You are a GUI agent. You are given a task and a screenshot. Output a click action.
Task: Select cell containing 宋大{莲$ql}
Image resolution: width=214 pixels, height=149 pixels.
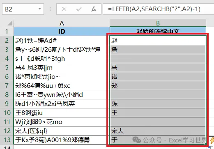click(62, 131)
